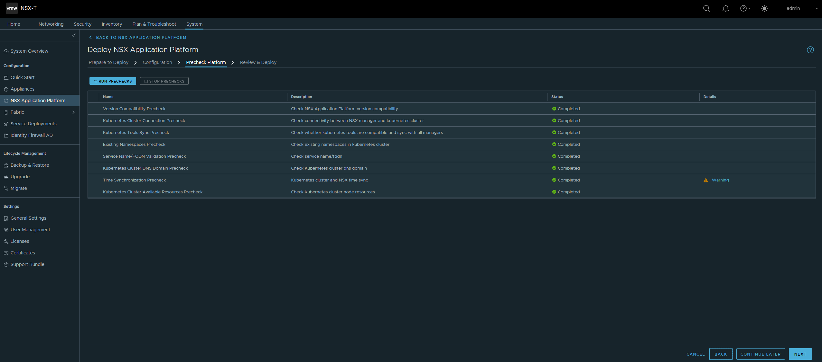Select Service Name/FQDN Validation Precheck text
The height and width of the screenshot is (362, 822).
point(144,156)
